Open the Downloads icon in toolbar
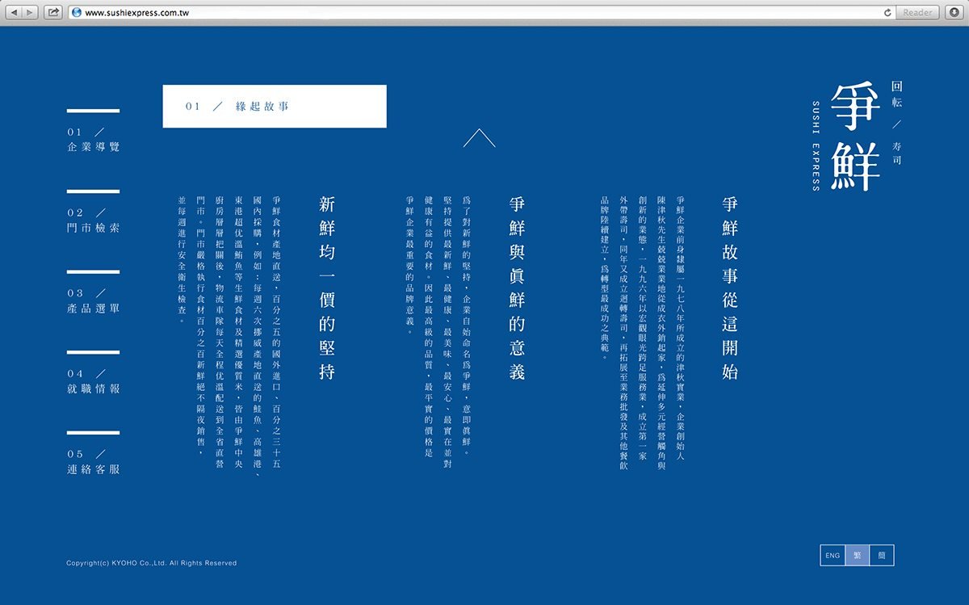The width and height of the screenshot is (969, 605). point(954,12)
